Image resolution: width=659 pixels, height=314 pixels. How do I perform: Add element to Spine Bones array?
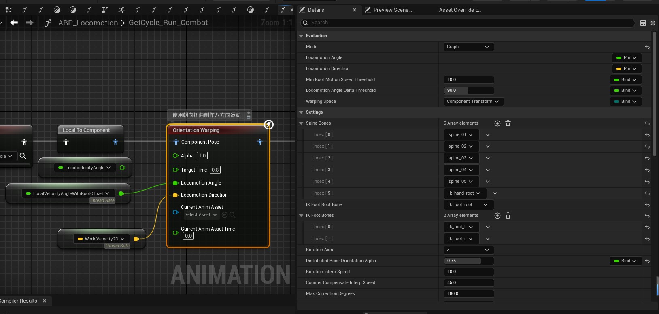point(497,123)
